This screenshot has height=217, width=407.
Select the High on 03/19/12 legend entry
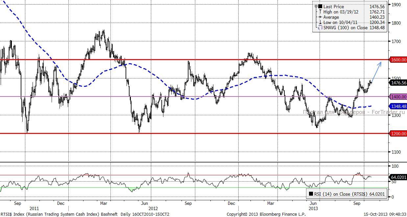[x=341, y=12]
